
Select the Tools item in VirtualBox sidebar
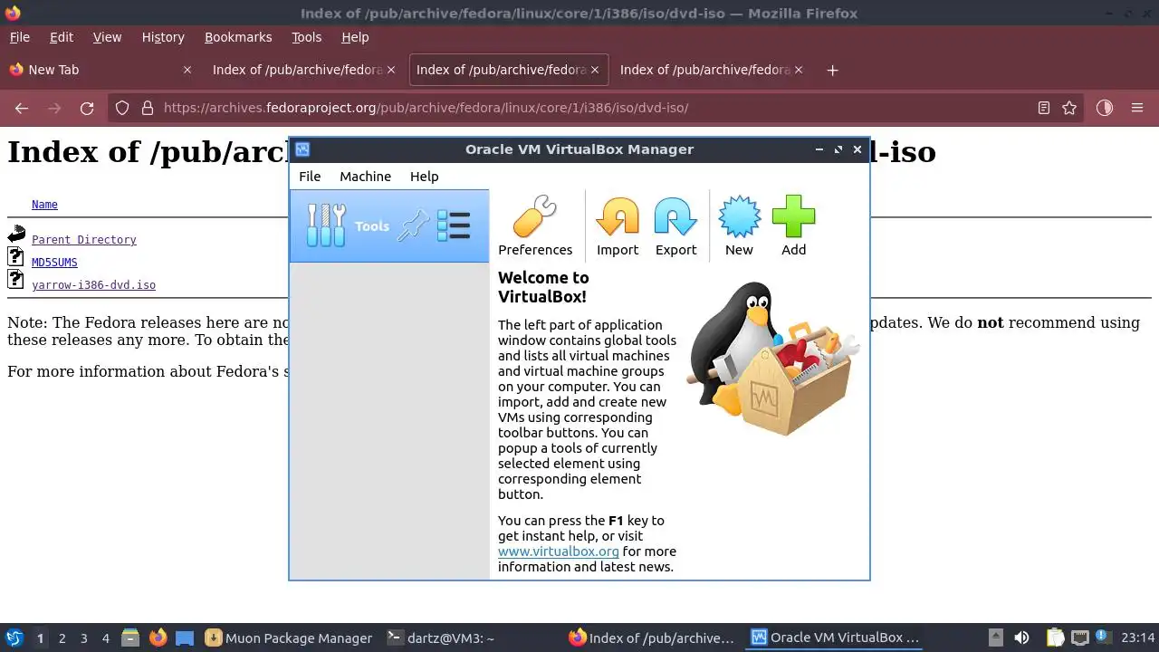coord(389,226)
